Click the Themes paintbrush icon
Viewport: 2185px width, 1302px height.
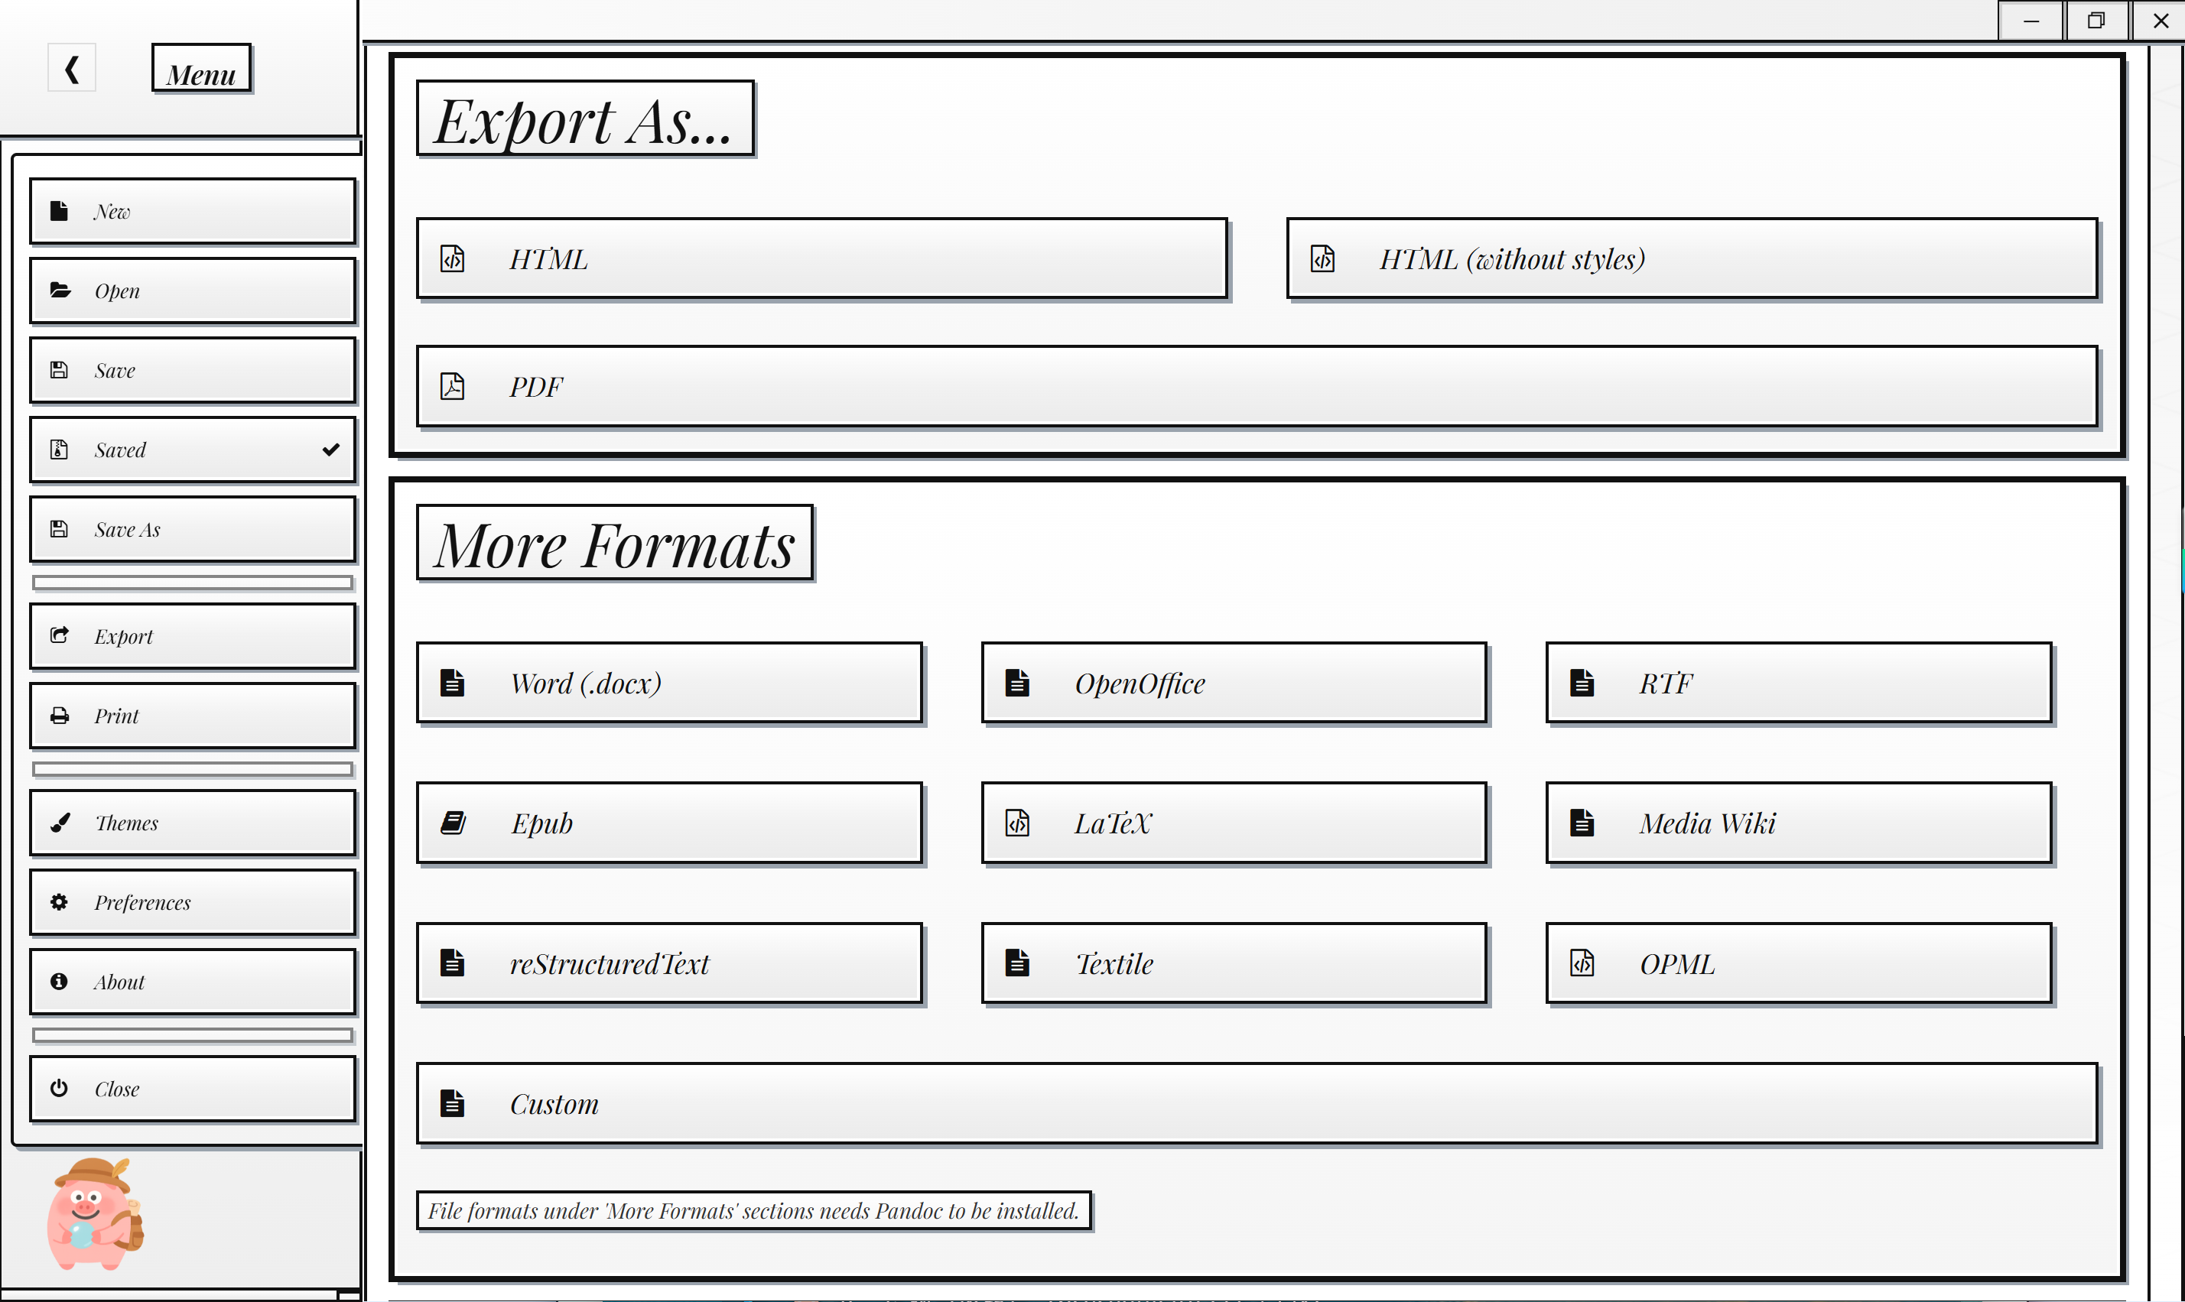click(60, 823)
